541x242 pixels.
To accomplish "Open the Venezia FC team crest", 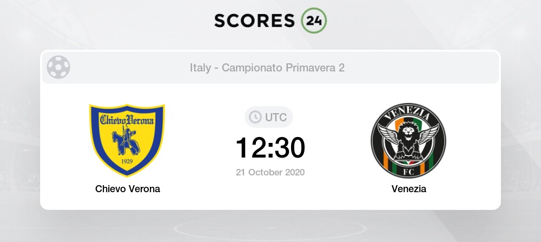I will point(408,140).
